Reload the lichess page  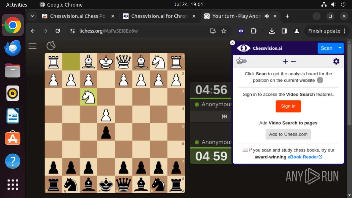[x=57, y=31]
